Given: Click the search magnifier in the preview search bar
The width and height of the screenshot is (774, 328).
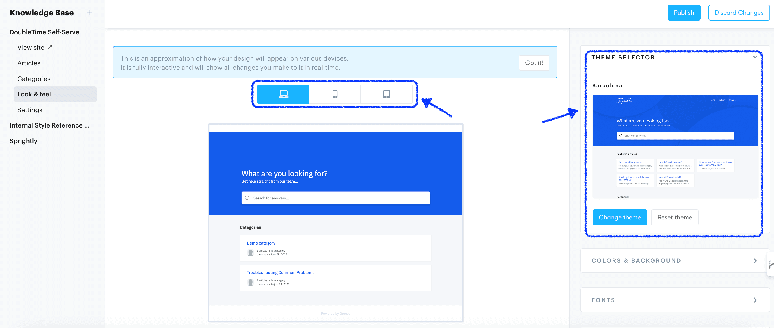Looking at the screenshot, I should point(248,198).
